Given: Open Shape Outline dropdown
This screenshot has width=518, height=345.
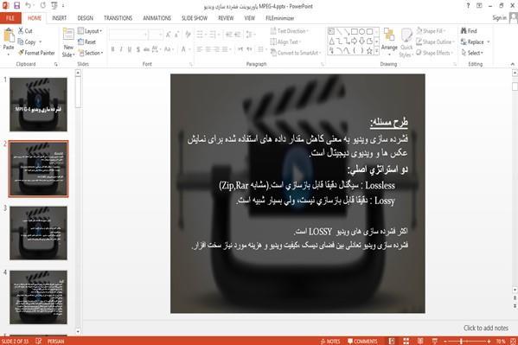Looking at the screenshot, I should (x=435, y=42).
